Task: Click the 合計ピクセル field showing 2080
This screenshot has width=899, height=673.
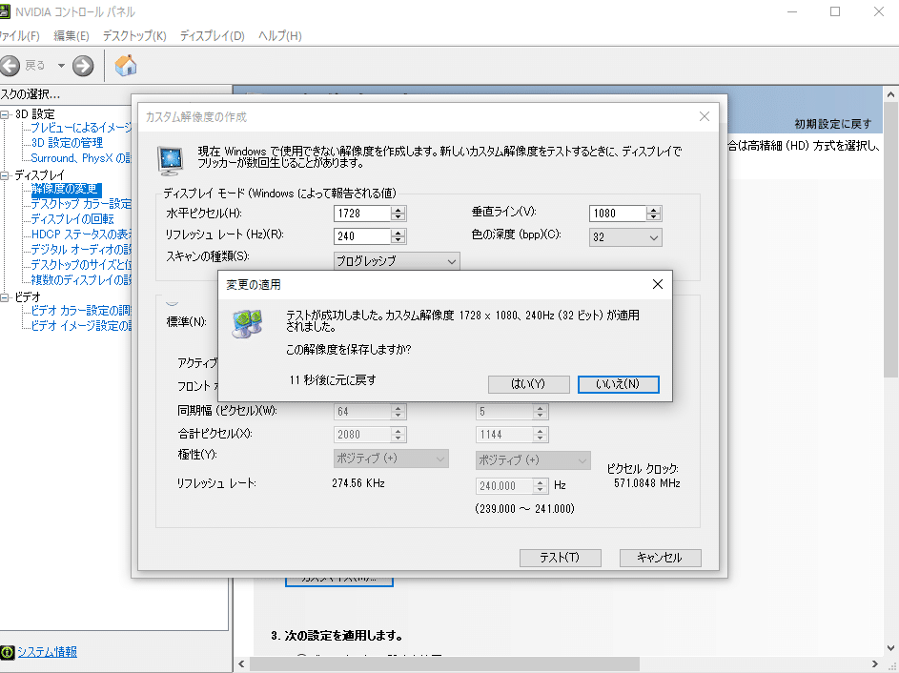Action: [x=362, y=435]
